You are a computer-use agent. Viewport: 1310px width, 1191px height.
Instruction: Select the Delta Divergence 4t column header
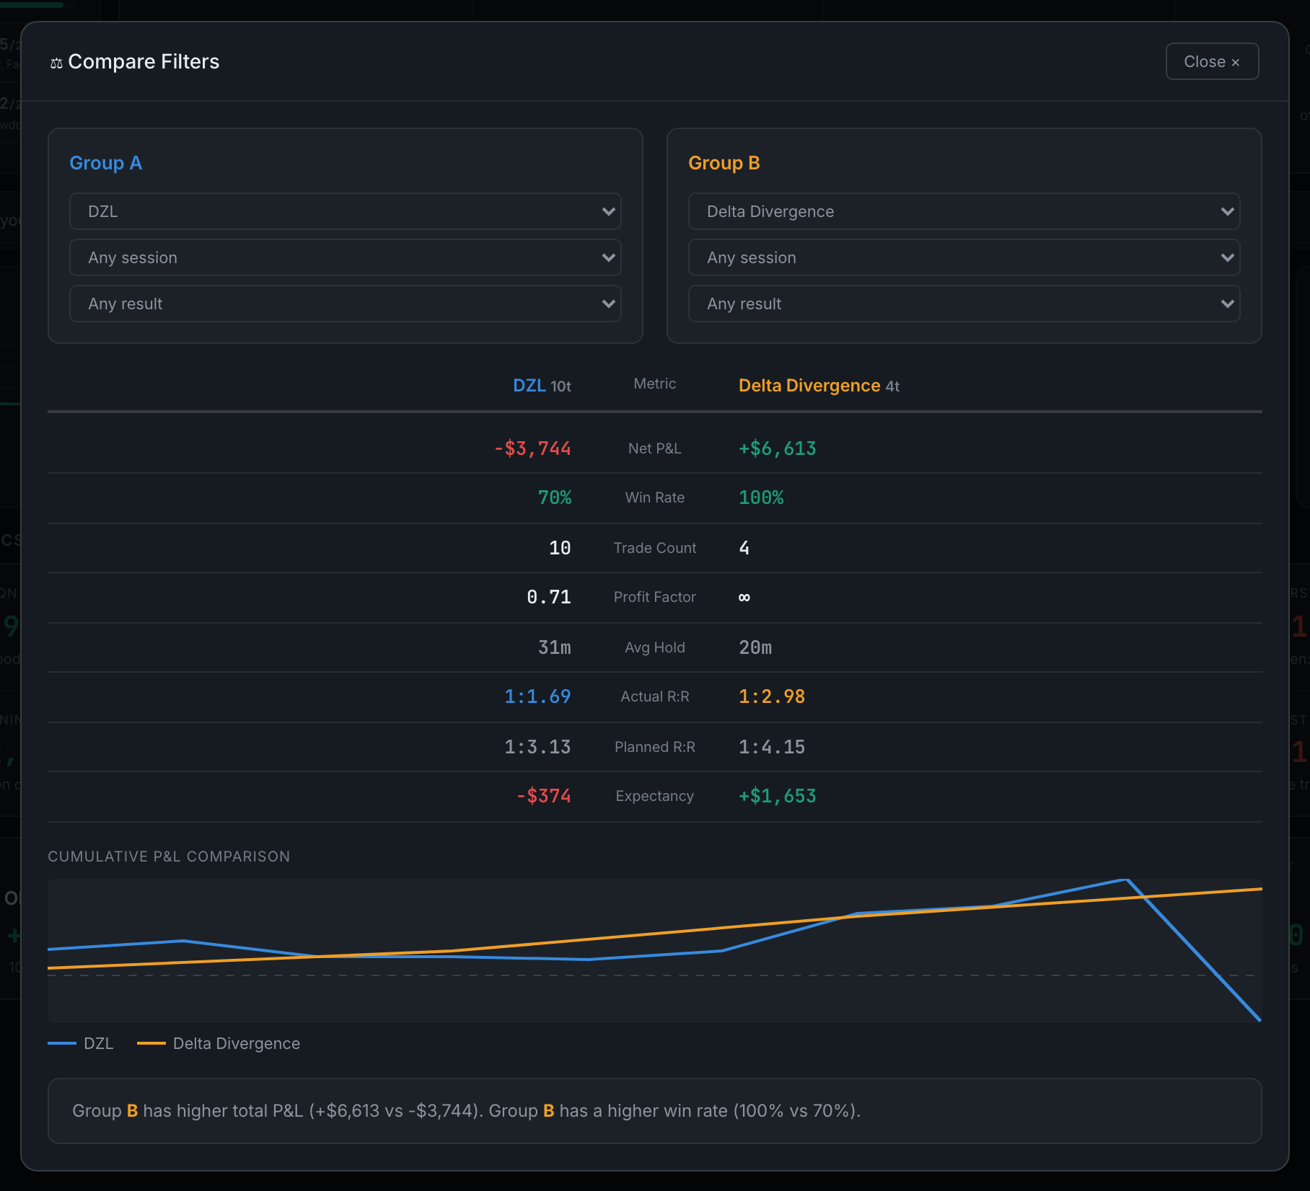(819, 386)
